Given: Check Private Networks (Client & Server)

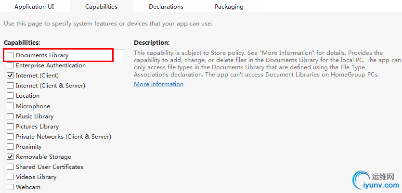Looking at the screenshot, I should pyautogui.click(x=10, y=136).
